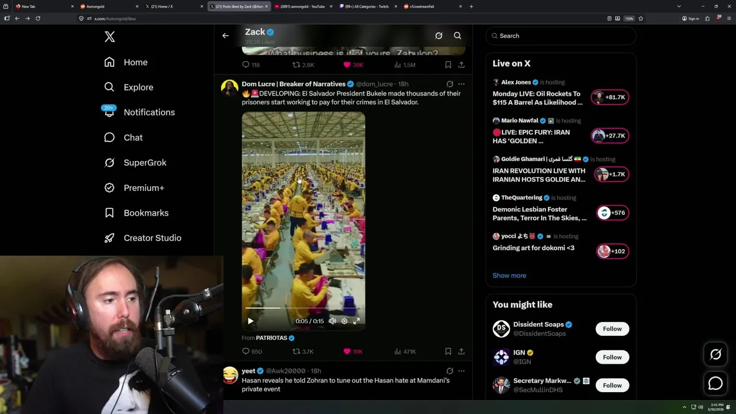Join yocci live with +102 listeners
The width and height of the screenshot is (736, 414).
pyautogui.click(x=612, y=251)
